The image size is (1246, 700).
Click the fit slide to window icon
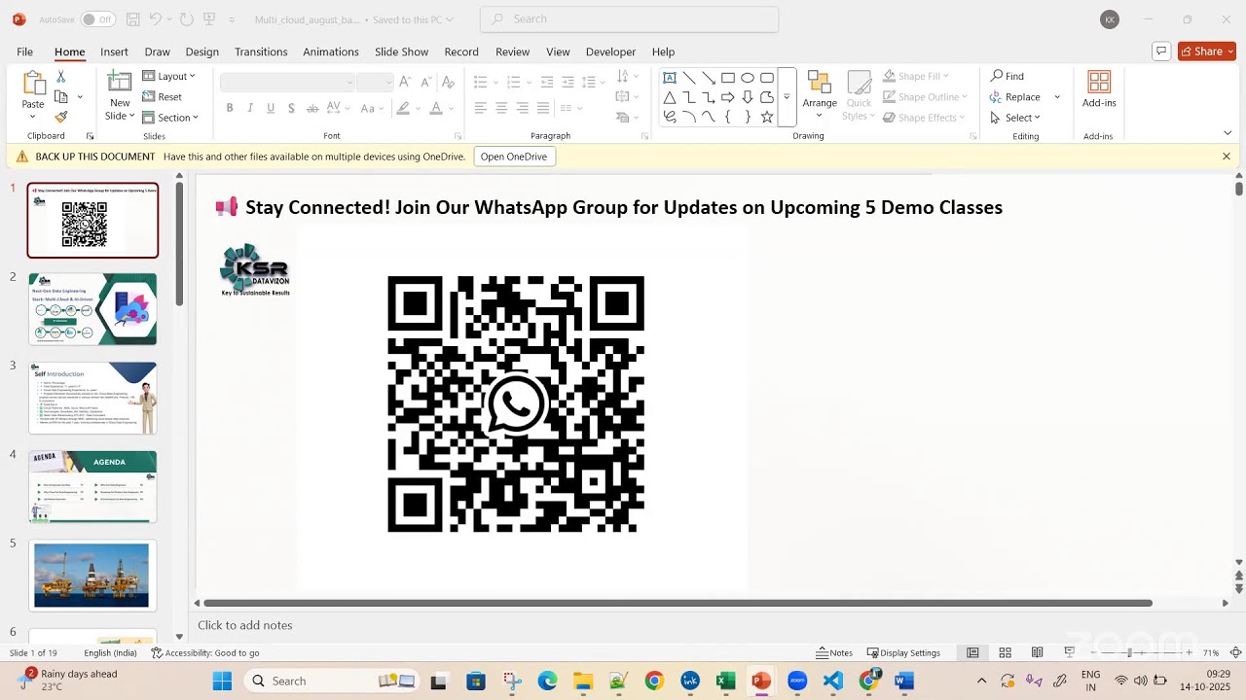point(1236,652)
